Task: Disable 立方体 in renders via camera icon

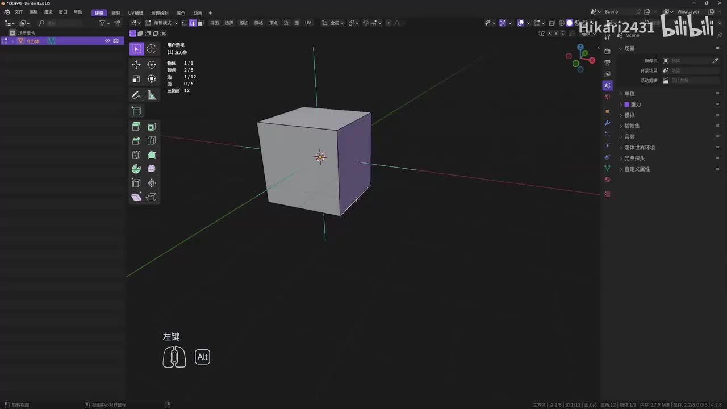Action: [x=116, y=41]
